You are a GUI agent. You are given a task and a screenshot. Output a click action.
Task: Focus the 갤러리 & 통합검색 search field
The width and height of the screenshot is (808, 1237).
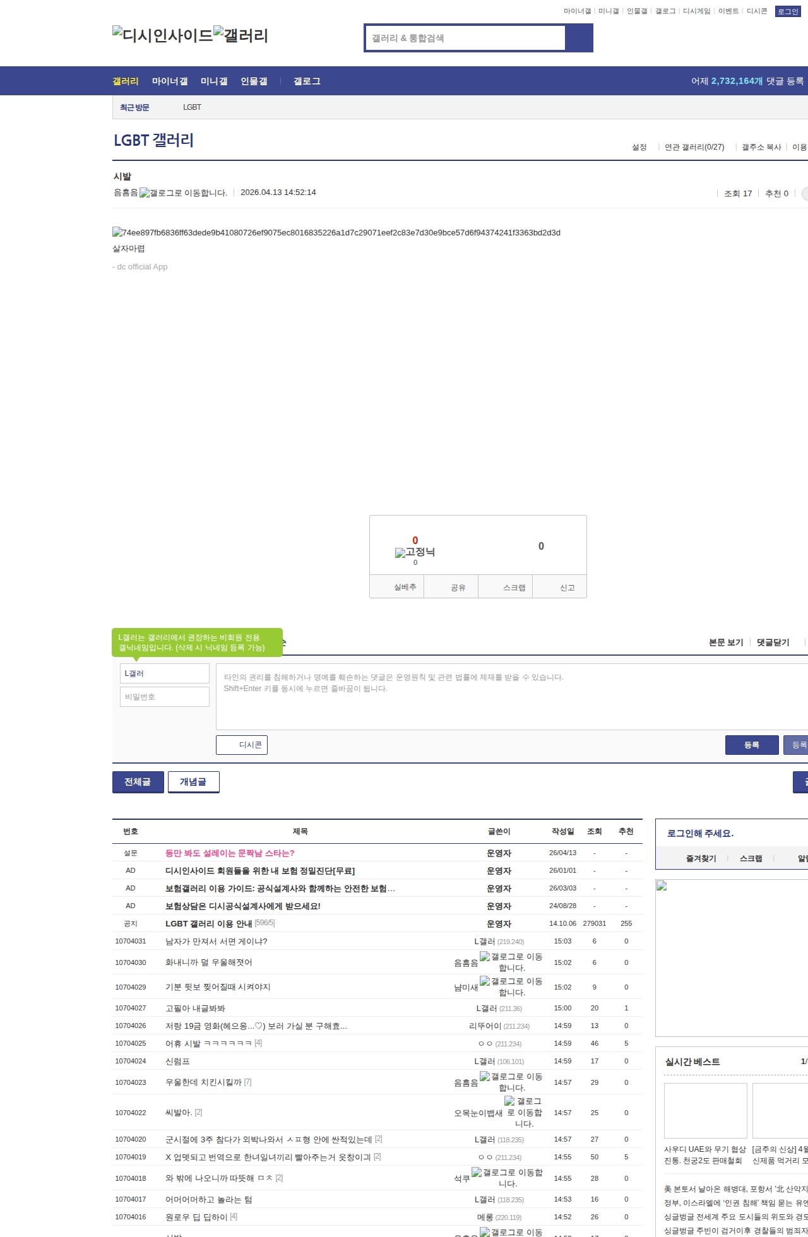pyautogui.click(x=465, y=38)
